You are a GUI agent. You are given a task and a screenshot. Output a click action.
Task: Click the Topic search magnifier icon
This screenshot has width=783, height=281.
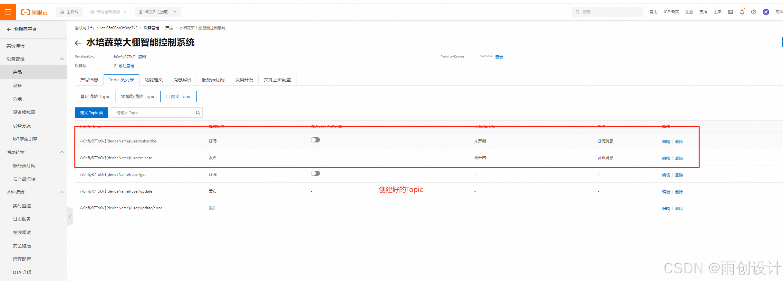[198, 113]
